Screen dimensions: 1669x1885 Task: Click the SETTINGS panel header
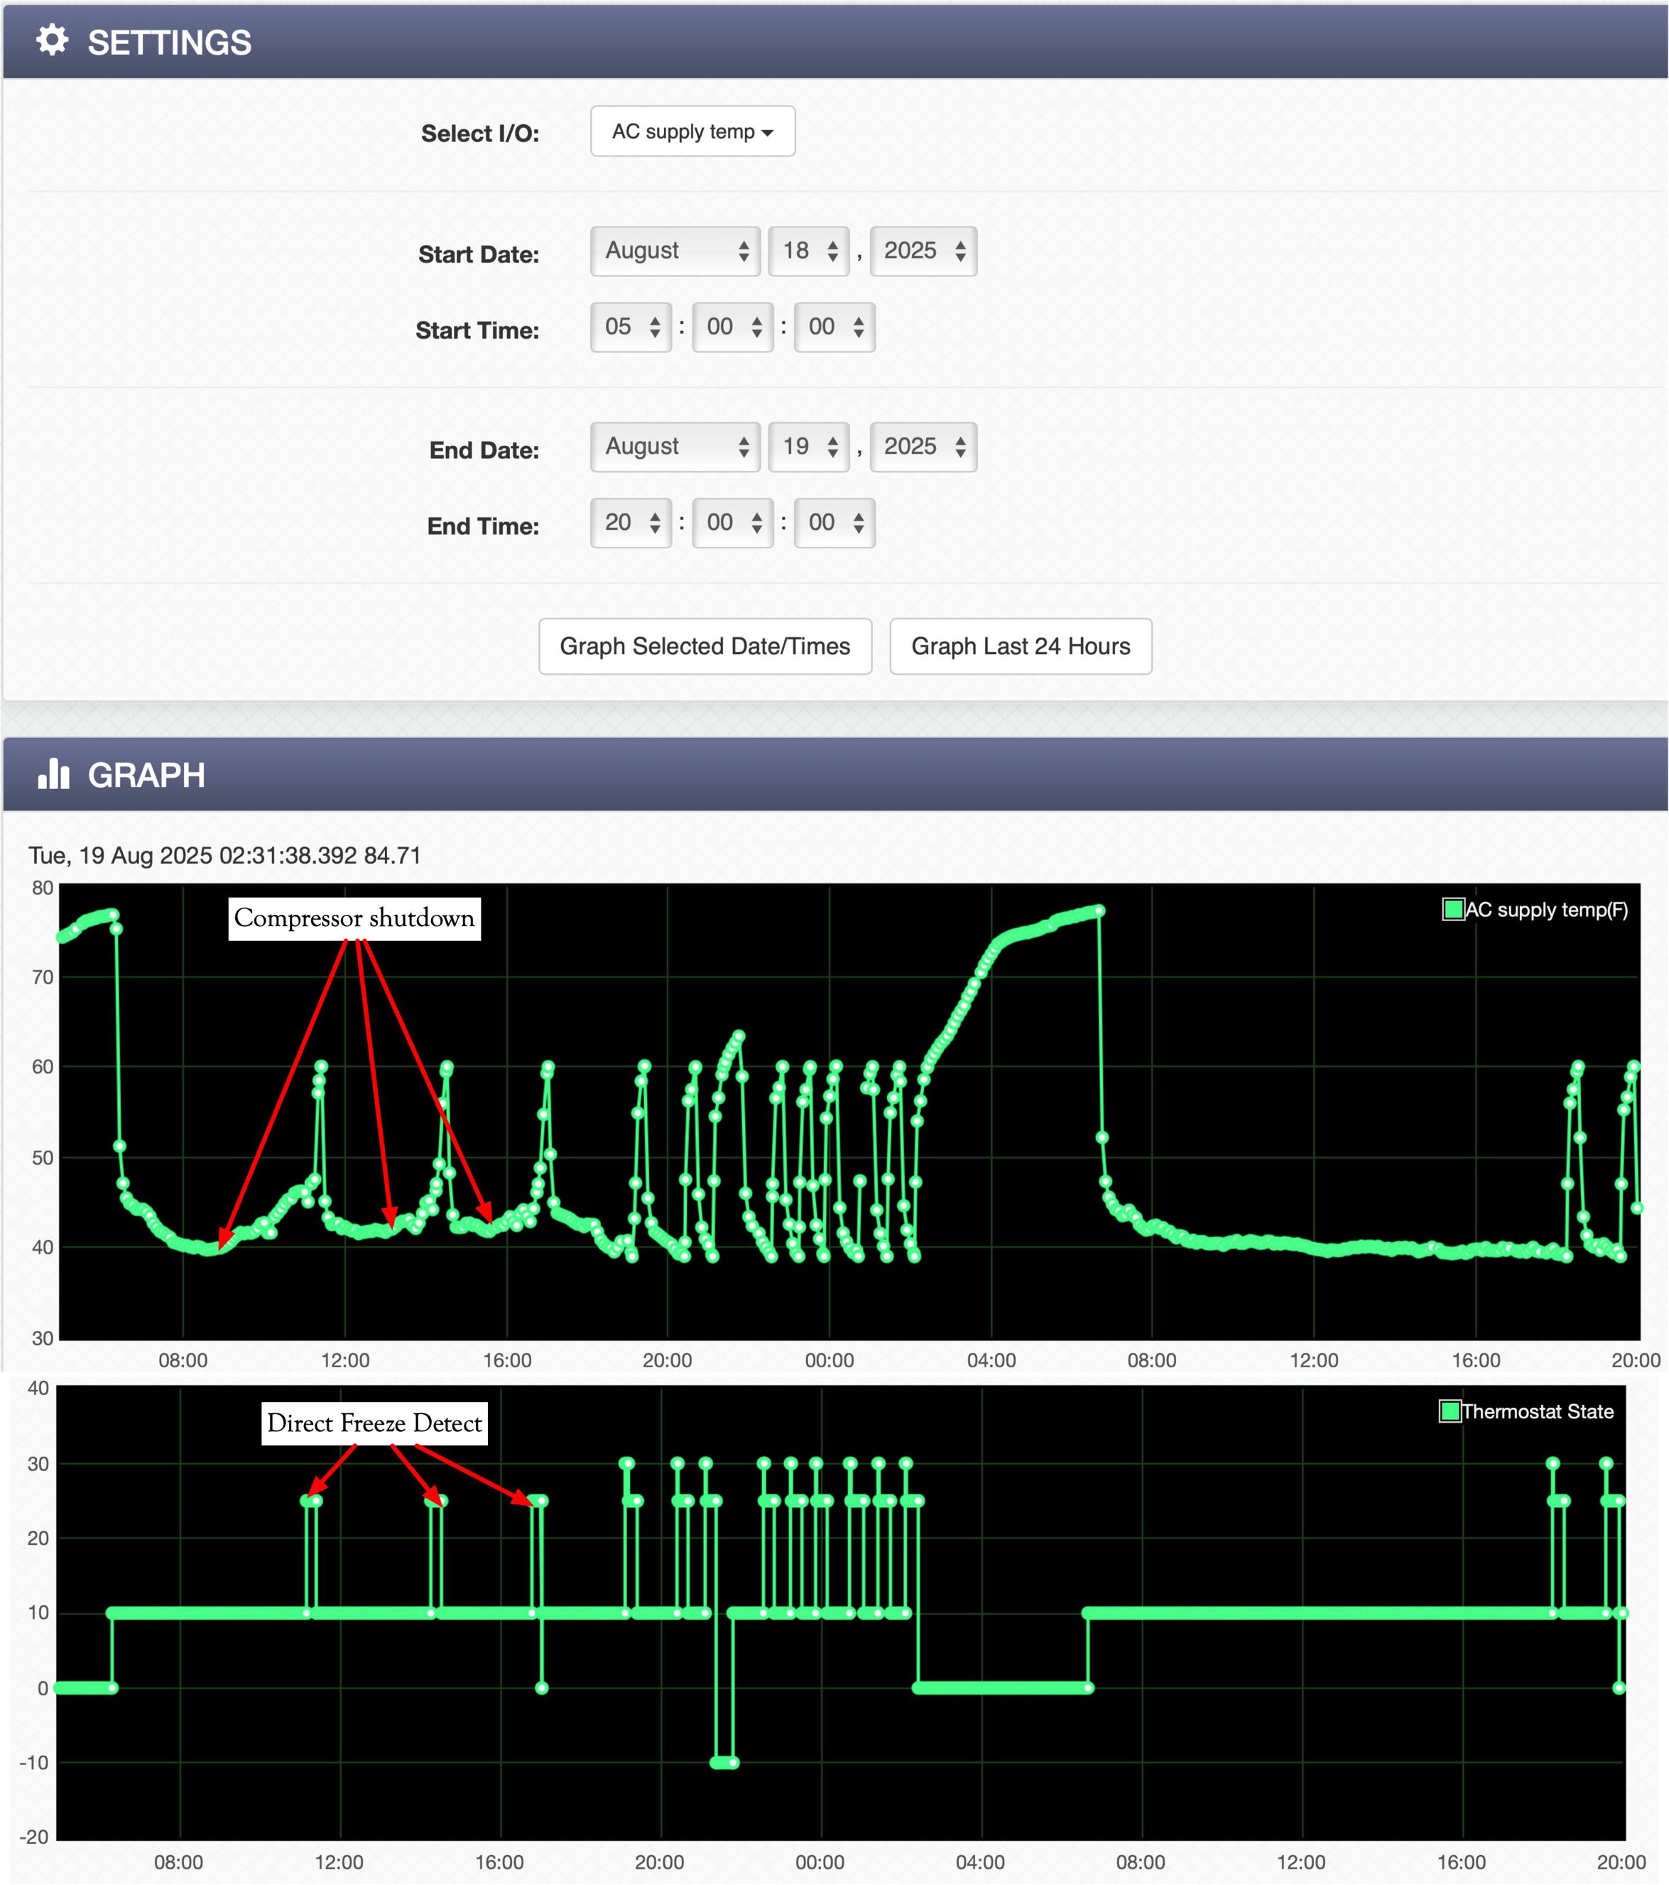point(835,41)
